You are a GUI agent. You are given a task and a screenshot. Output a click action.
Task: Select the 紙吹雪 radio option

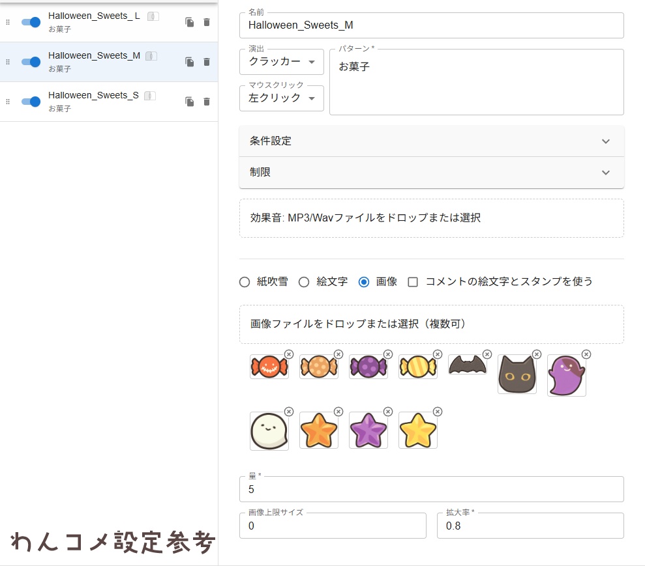coord(245,281)
